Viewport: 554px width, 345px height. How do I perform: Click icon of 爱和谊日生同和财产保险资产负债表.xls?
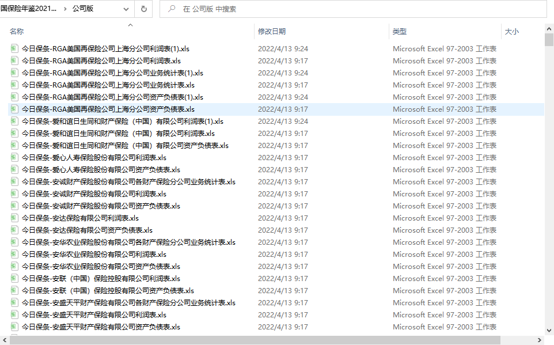click(x=14, y=145)
